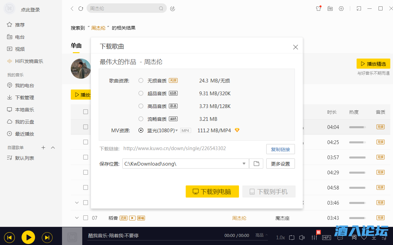Click the refresh icon next to search box
The height and width of the screenshot is (245, 393).
coord(81,9)
